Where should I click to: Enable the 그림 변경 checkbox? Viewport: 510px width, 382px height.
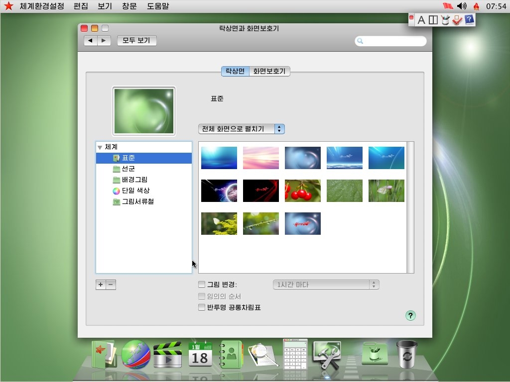202,285
